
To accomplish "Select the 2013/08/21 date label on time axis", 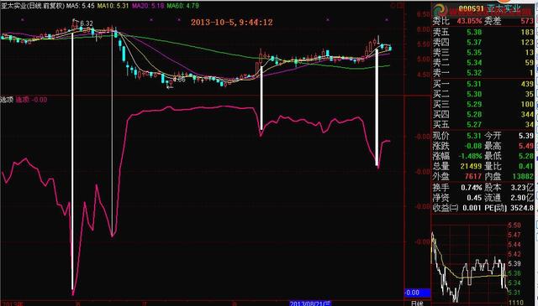I will tap(310, 303).
